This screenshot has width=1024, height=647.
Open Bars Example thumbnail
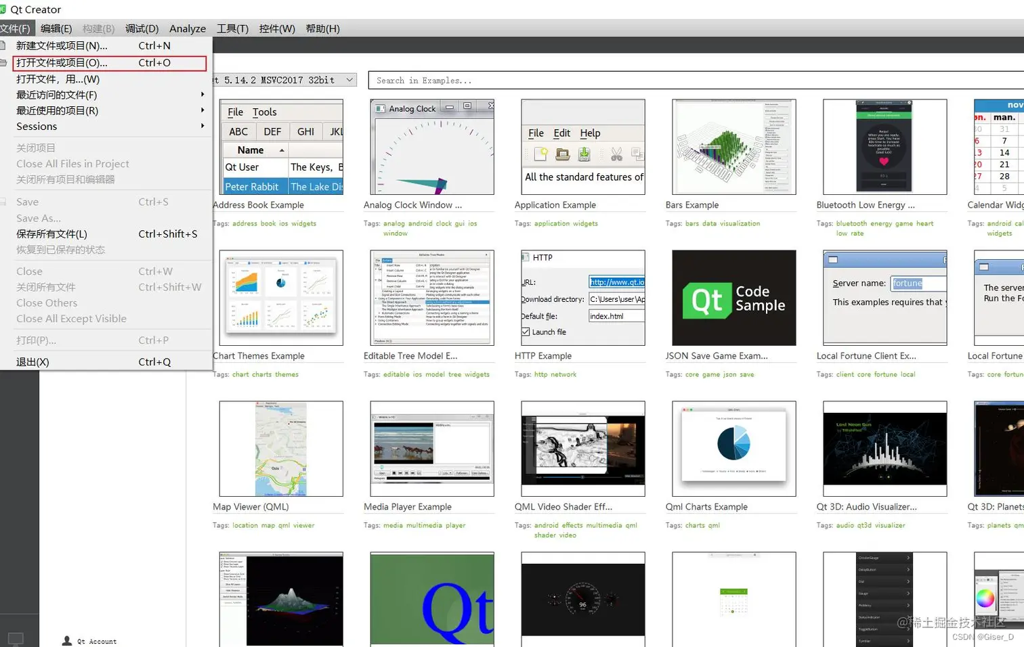pyautogui.click(x=734, y=147)
